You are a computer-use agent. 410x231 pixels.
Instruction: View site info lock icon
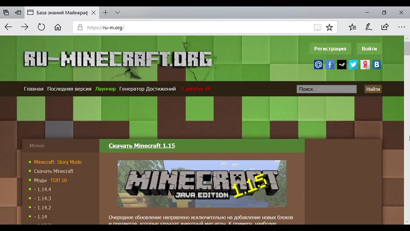(x=80, y=27)
